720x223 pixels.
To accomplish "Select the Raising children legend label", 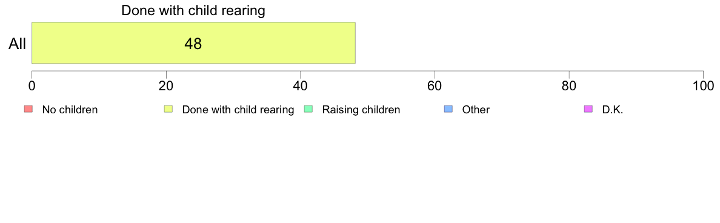I will tap(361, 110).
